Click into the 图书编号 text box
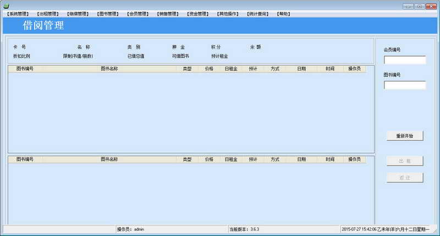 (404, 85)
